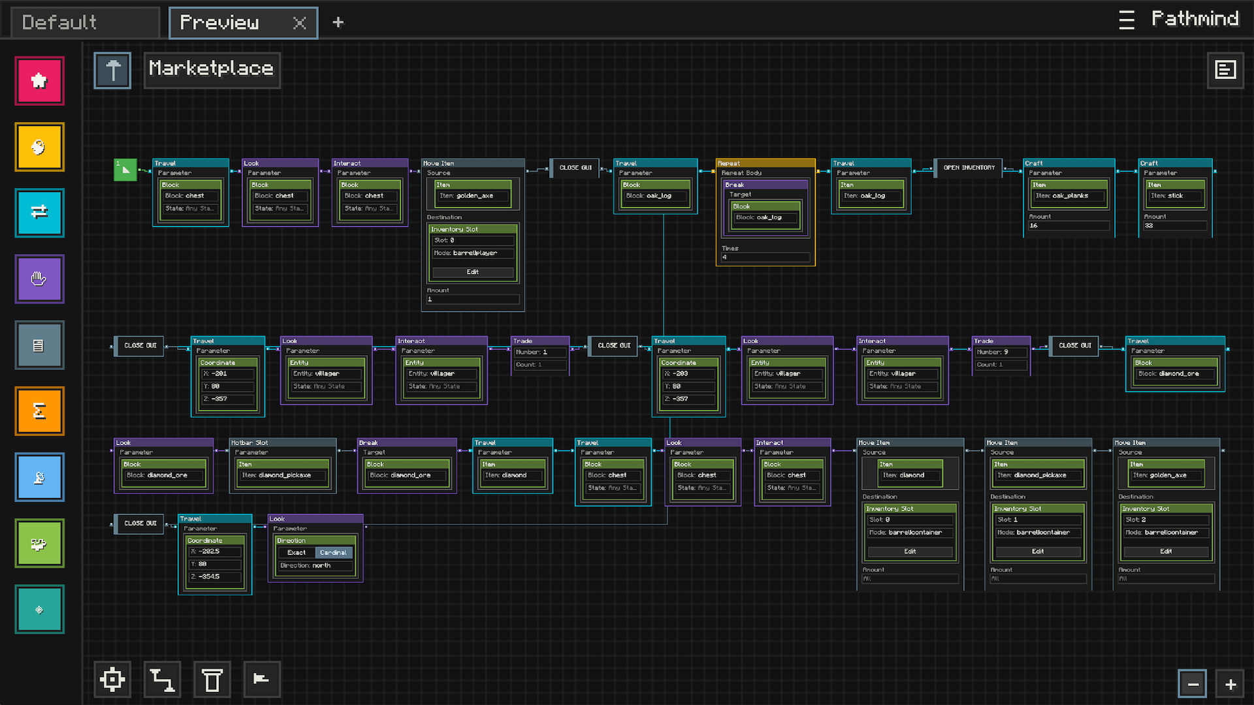Click the upload arrow beside Marketplace
The width and height of the screenshot is (1254, 705).
[112, 70]
